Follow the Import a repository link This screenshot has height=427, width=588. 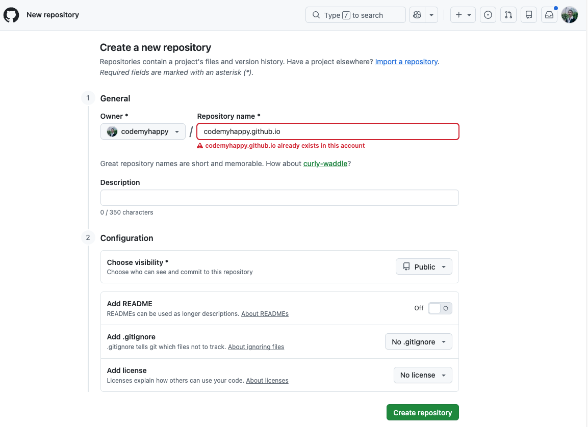click(406, 62)
